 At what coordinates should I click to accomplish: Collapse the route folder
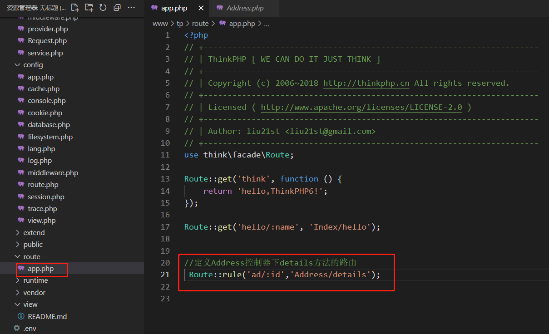click(18, 256)
